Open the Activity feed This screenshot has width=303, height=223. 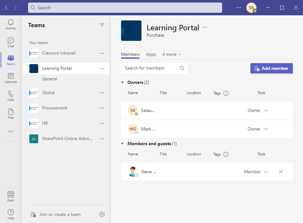click(11, 22)
